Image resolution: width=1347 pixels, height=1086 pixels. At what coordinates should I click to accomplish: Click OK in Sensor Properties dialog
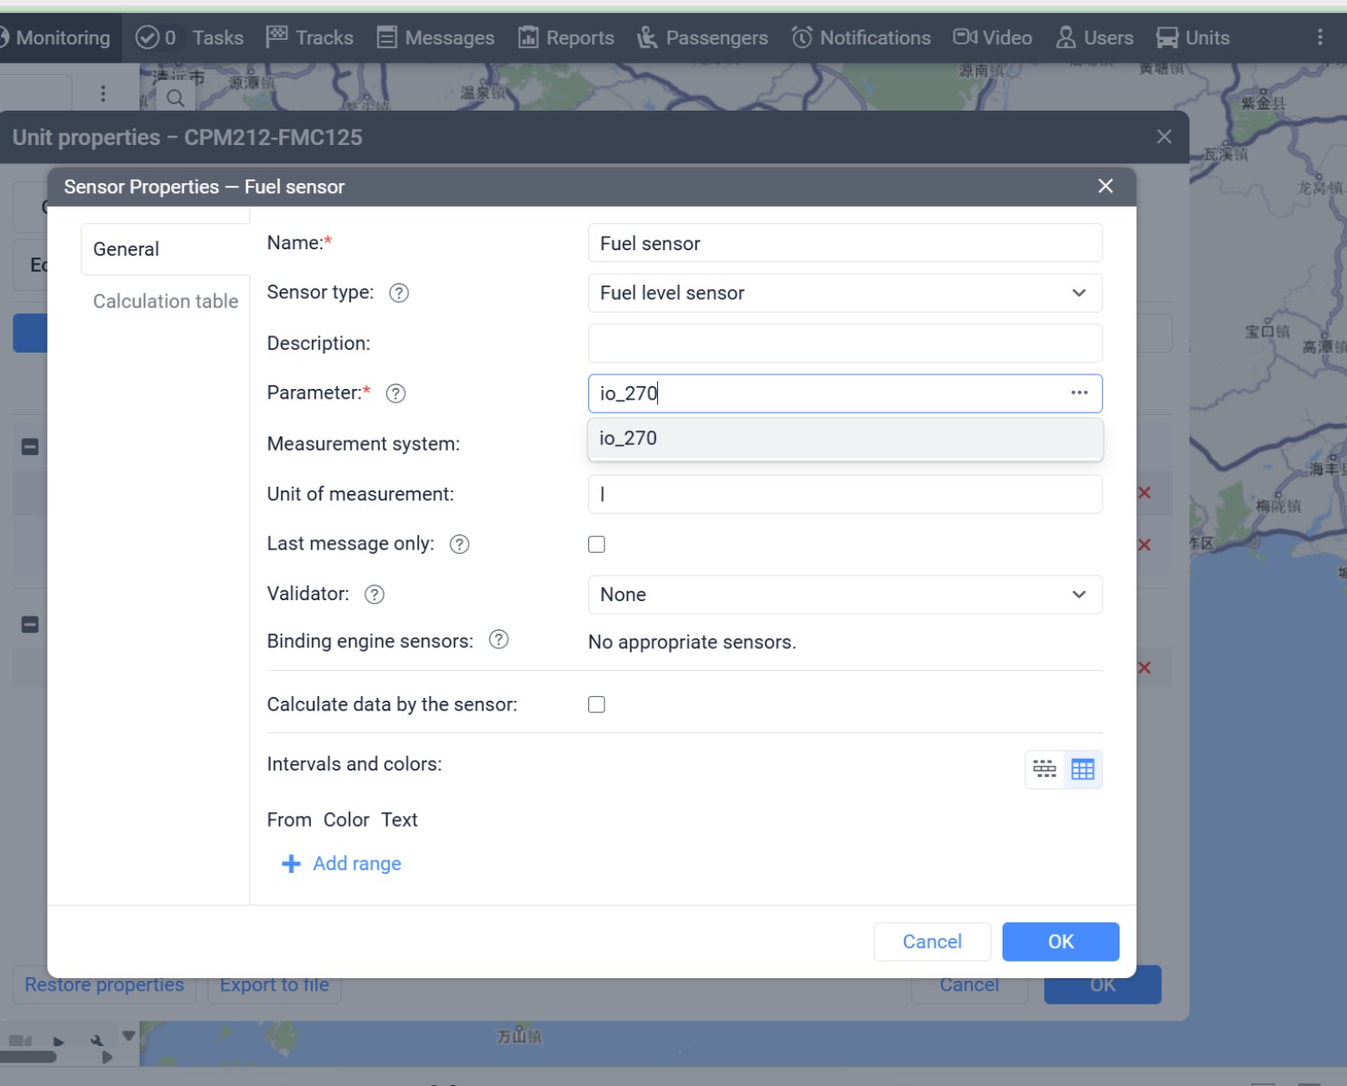click(x=1061, y=942)
